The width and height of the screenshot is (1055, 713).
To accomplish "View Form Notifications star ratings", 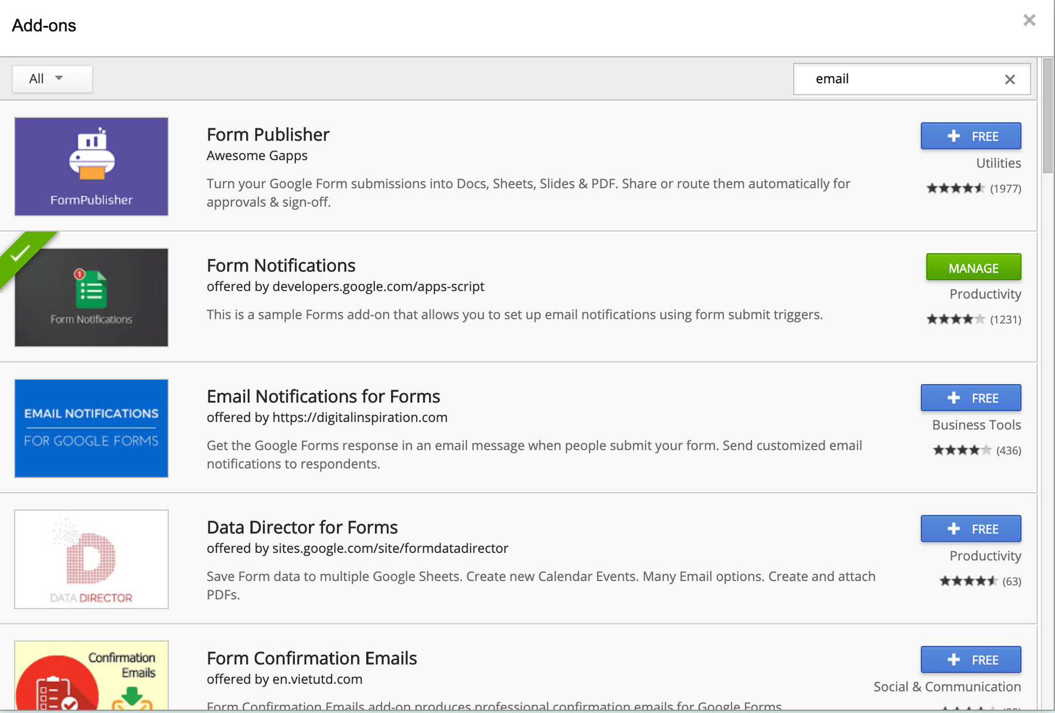I will tap(955, 320).
